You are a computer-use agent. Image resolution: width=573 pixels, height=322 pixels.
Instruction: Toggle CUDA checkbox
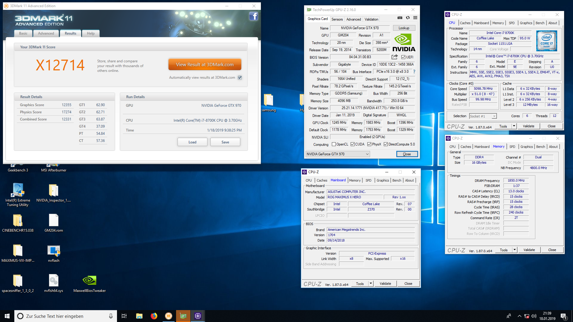pos(352,144)
